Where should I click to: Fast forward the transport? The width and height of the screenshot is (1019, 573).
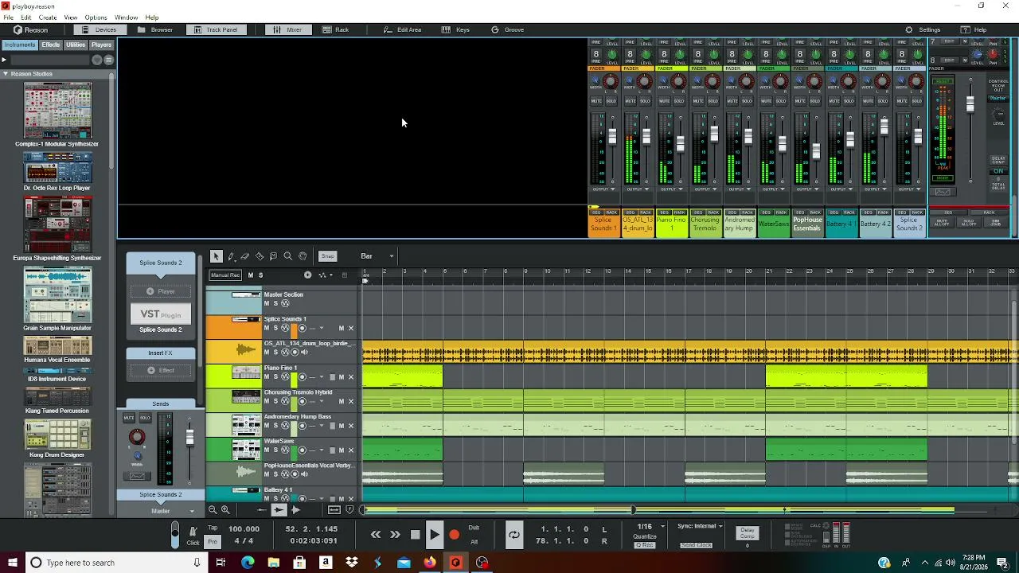coord(395,535)
